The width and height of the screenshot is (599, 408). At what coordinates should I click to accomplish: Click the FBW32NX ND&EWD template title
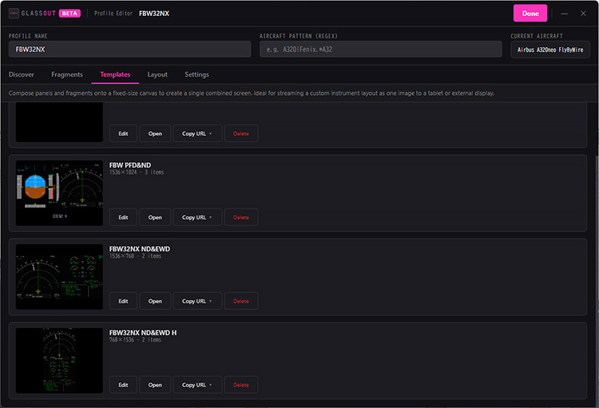(140, 248)
